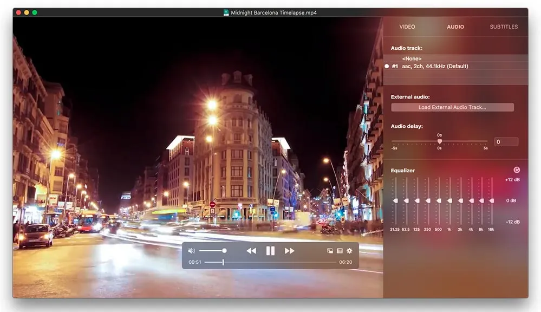Select the AUDIO tab
The width and height of the screenshot is (541, 312).
[x=455, y=27]
